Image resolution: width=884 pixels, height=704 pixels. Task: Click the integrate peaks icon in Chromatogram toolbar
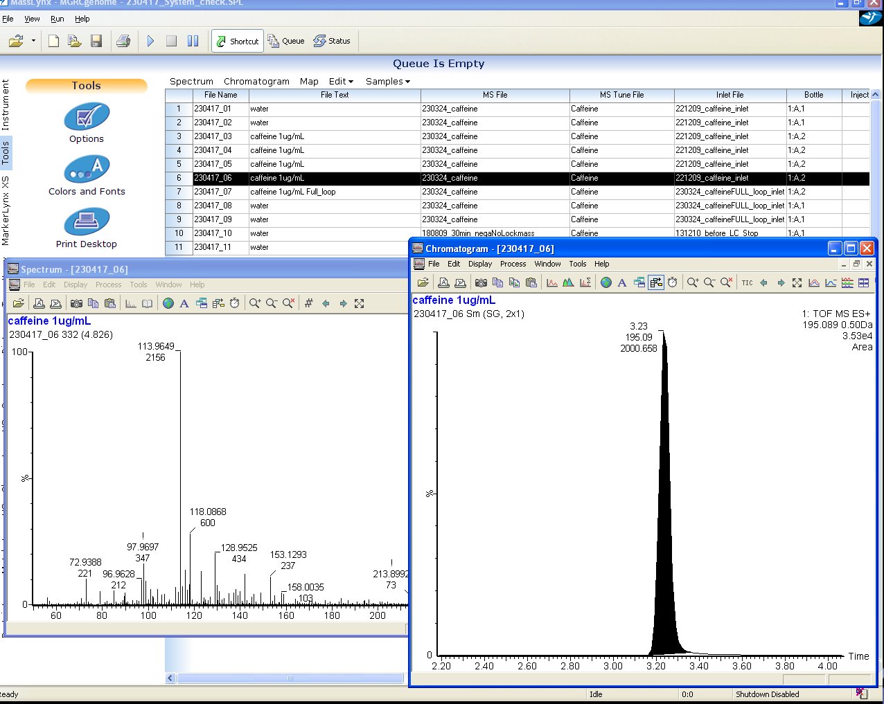[569, 283]
